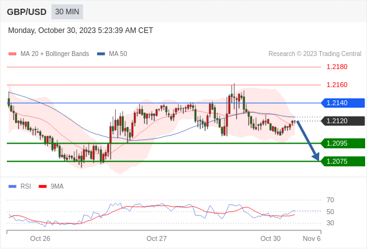Click the Nov 6 date marker
Viewport: 367px width, 249px height.
point(312,238)
